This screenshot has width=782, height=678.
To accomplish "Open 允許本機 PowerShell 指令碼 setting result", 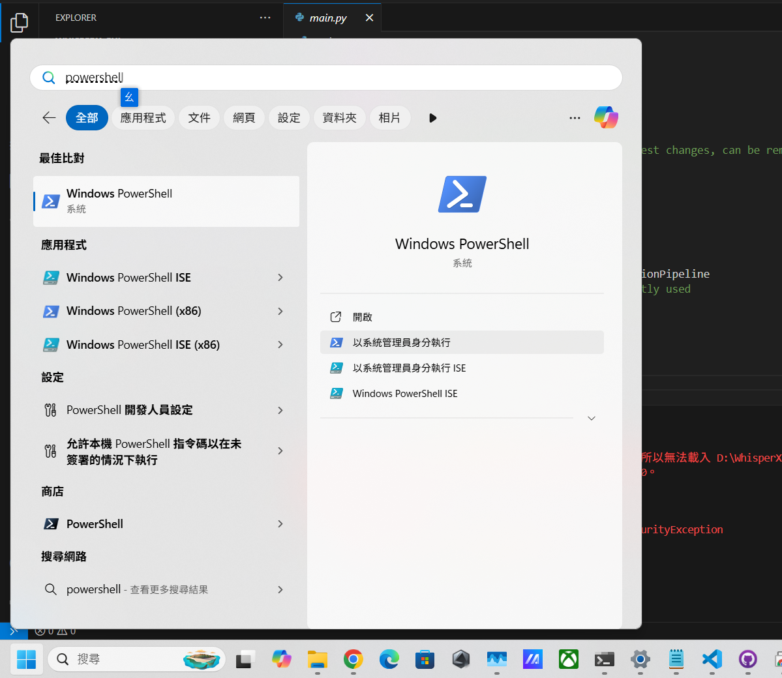I will [166, 451].
